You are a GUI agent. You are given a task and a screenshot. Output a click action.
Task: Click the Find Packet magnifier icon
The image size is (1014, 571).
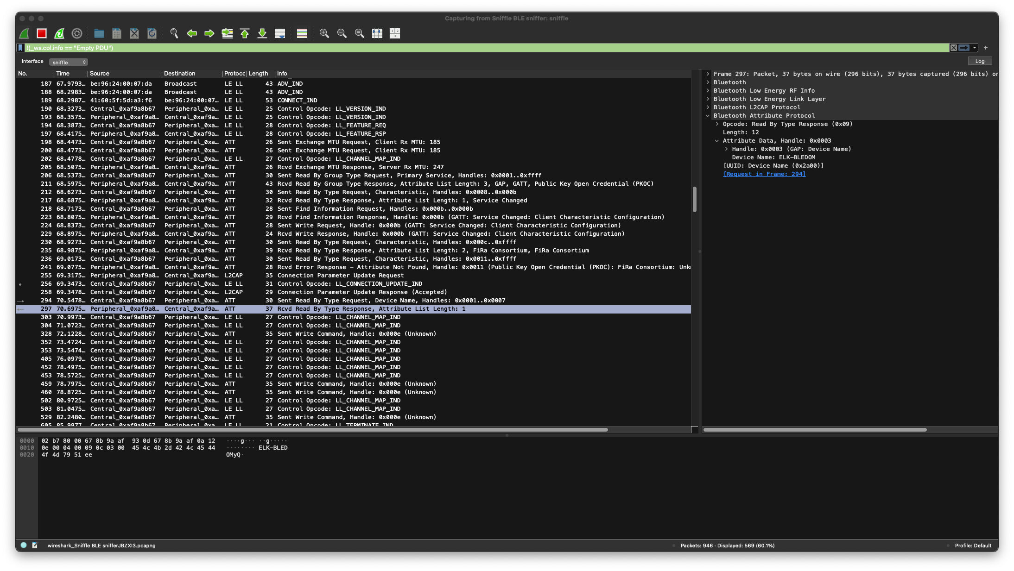pos(174,33)
